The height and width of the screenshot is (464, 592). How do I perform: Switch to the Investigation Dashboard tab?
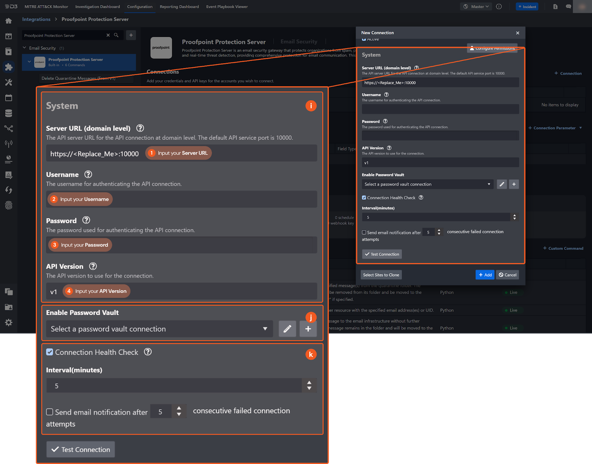click(97, 7)
